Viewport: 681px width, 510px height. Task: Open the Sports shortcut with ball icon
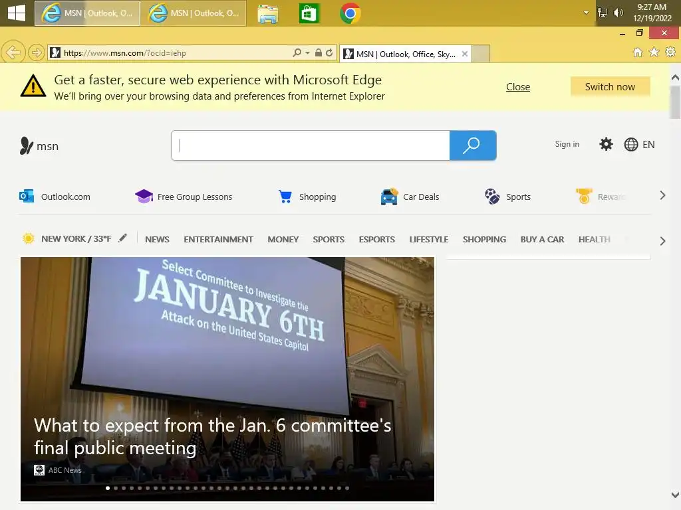507,197
